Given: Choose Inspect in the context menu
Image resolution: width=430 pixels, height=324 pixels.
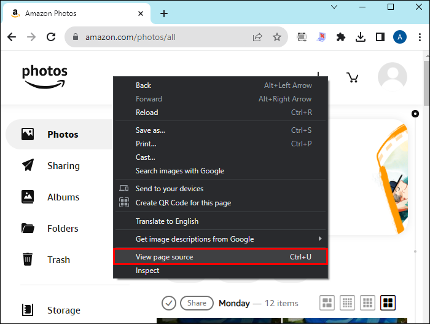Looking at the screenshot, I should click(221, 271).
